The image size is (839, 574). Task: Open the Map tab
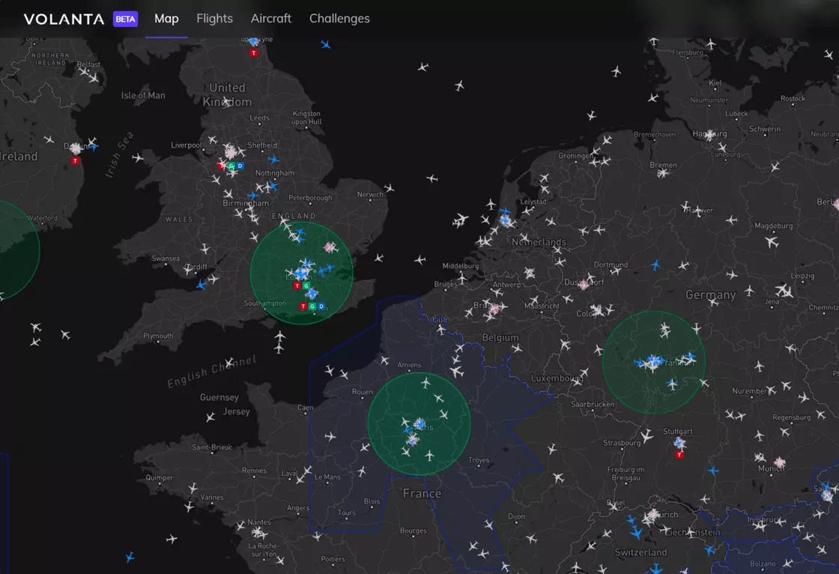166,19
